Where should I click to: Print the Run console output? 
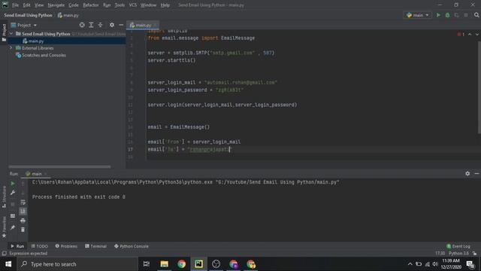(23, 221)
